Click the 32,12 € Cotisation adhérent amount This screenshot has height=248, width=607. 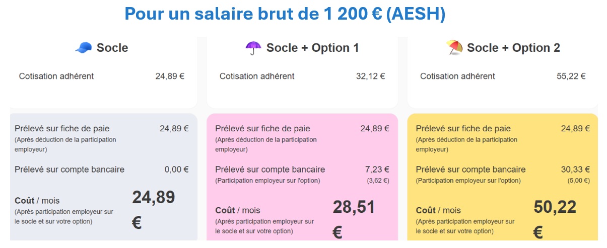click(x=370, y=76)
